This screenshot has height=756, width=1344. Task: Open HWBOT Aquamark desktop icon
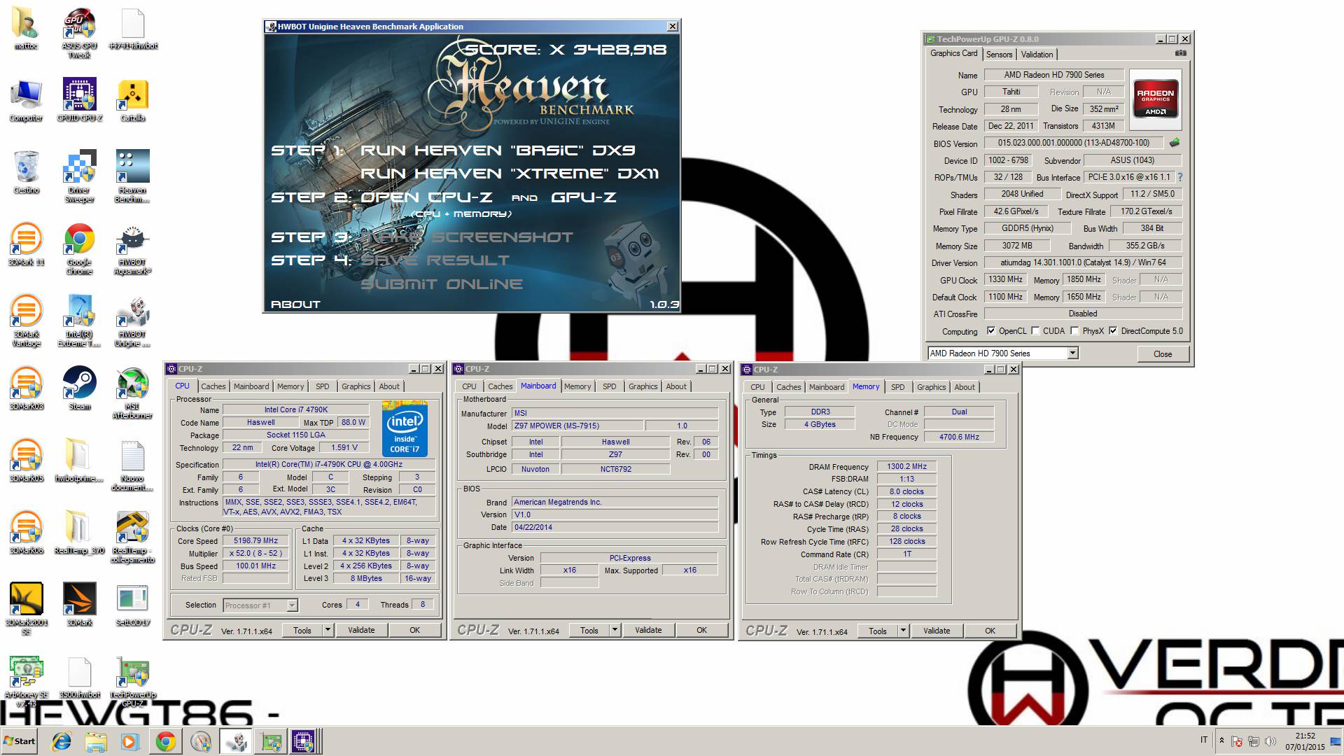click(x=132, y=248)
